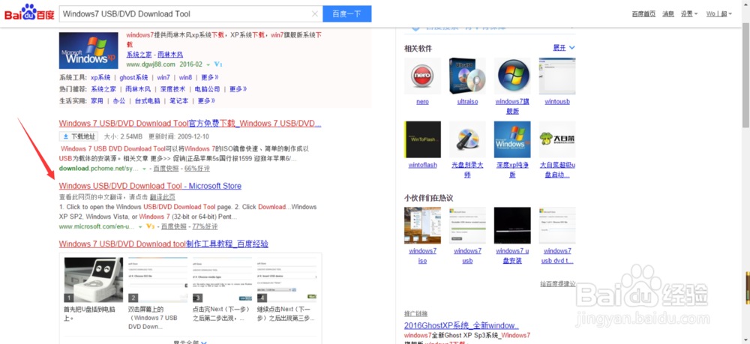Click the nero text link
This screenshot has width=750, height=344.
tap(422, 102)
